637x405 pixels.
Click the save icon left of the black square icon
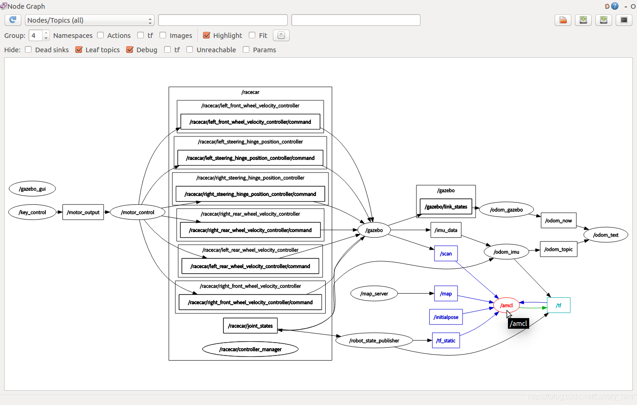click(x=604, y=20)
